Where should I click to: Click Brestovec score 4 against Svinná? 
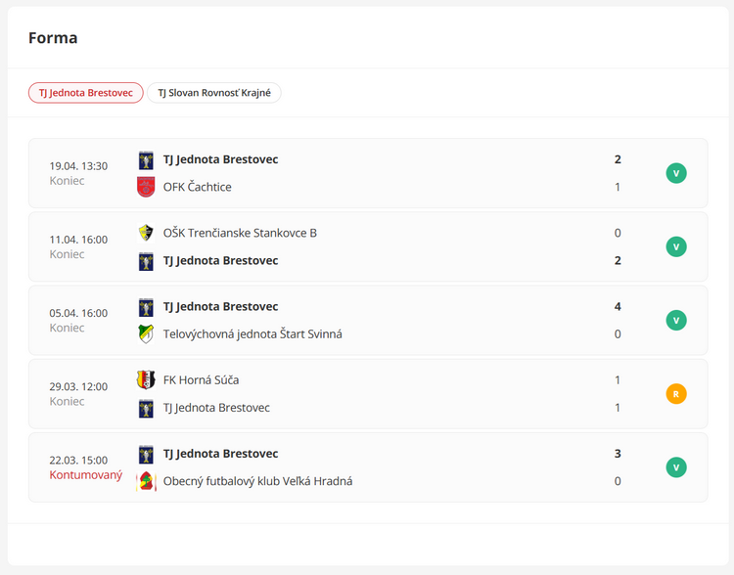tap(618, 306)
